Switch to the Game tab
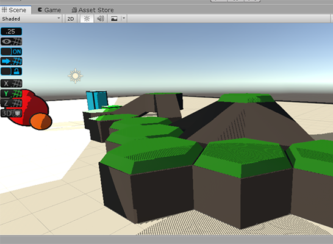333x244 pixels. [x=49, y=10]
